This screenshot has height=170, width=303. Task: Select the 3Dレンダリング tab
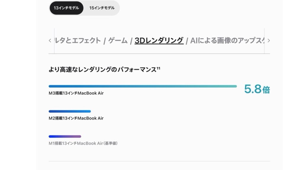(x=159, y=41)
